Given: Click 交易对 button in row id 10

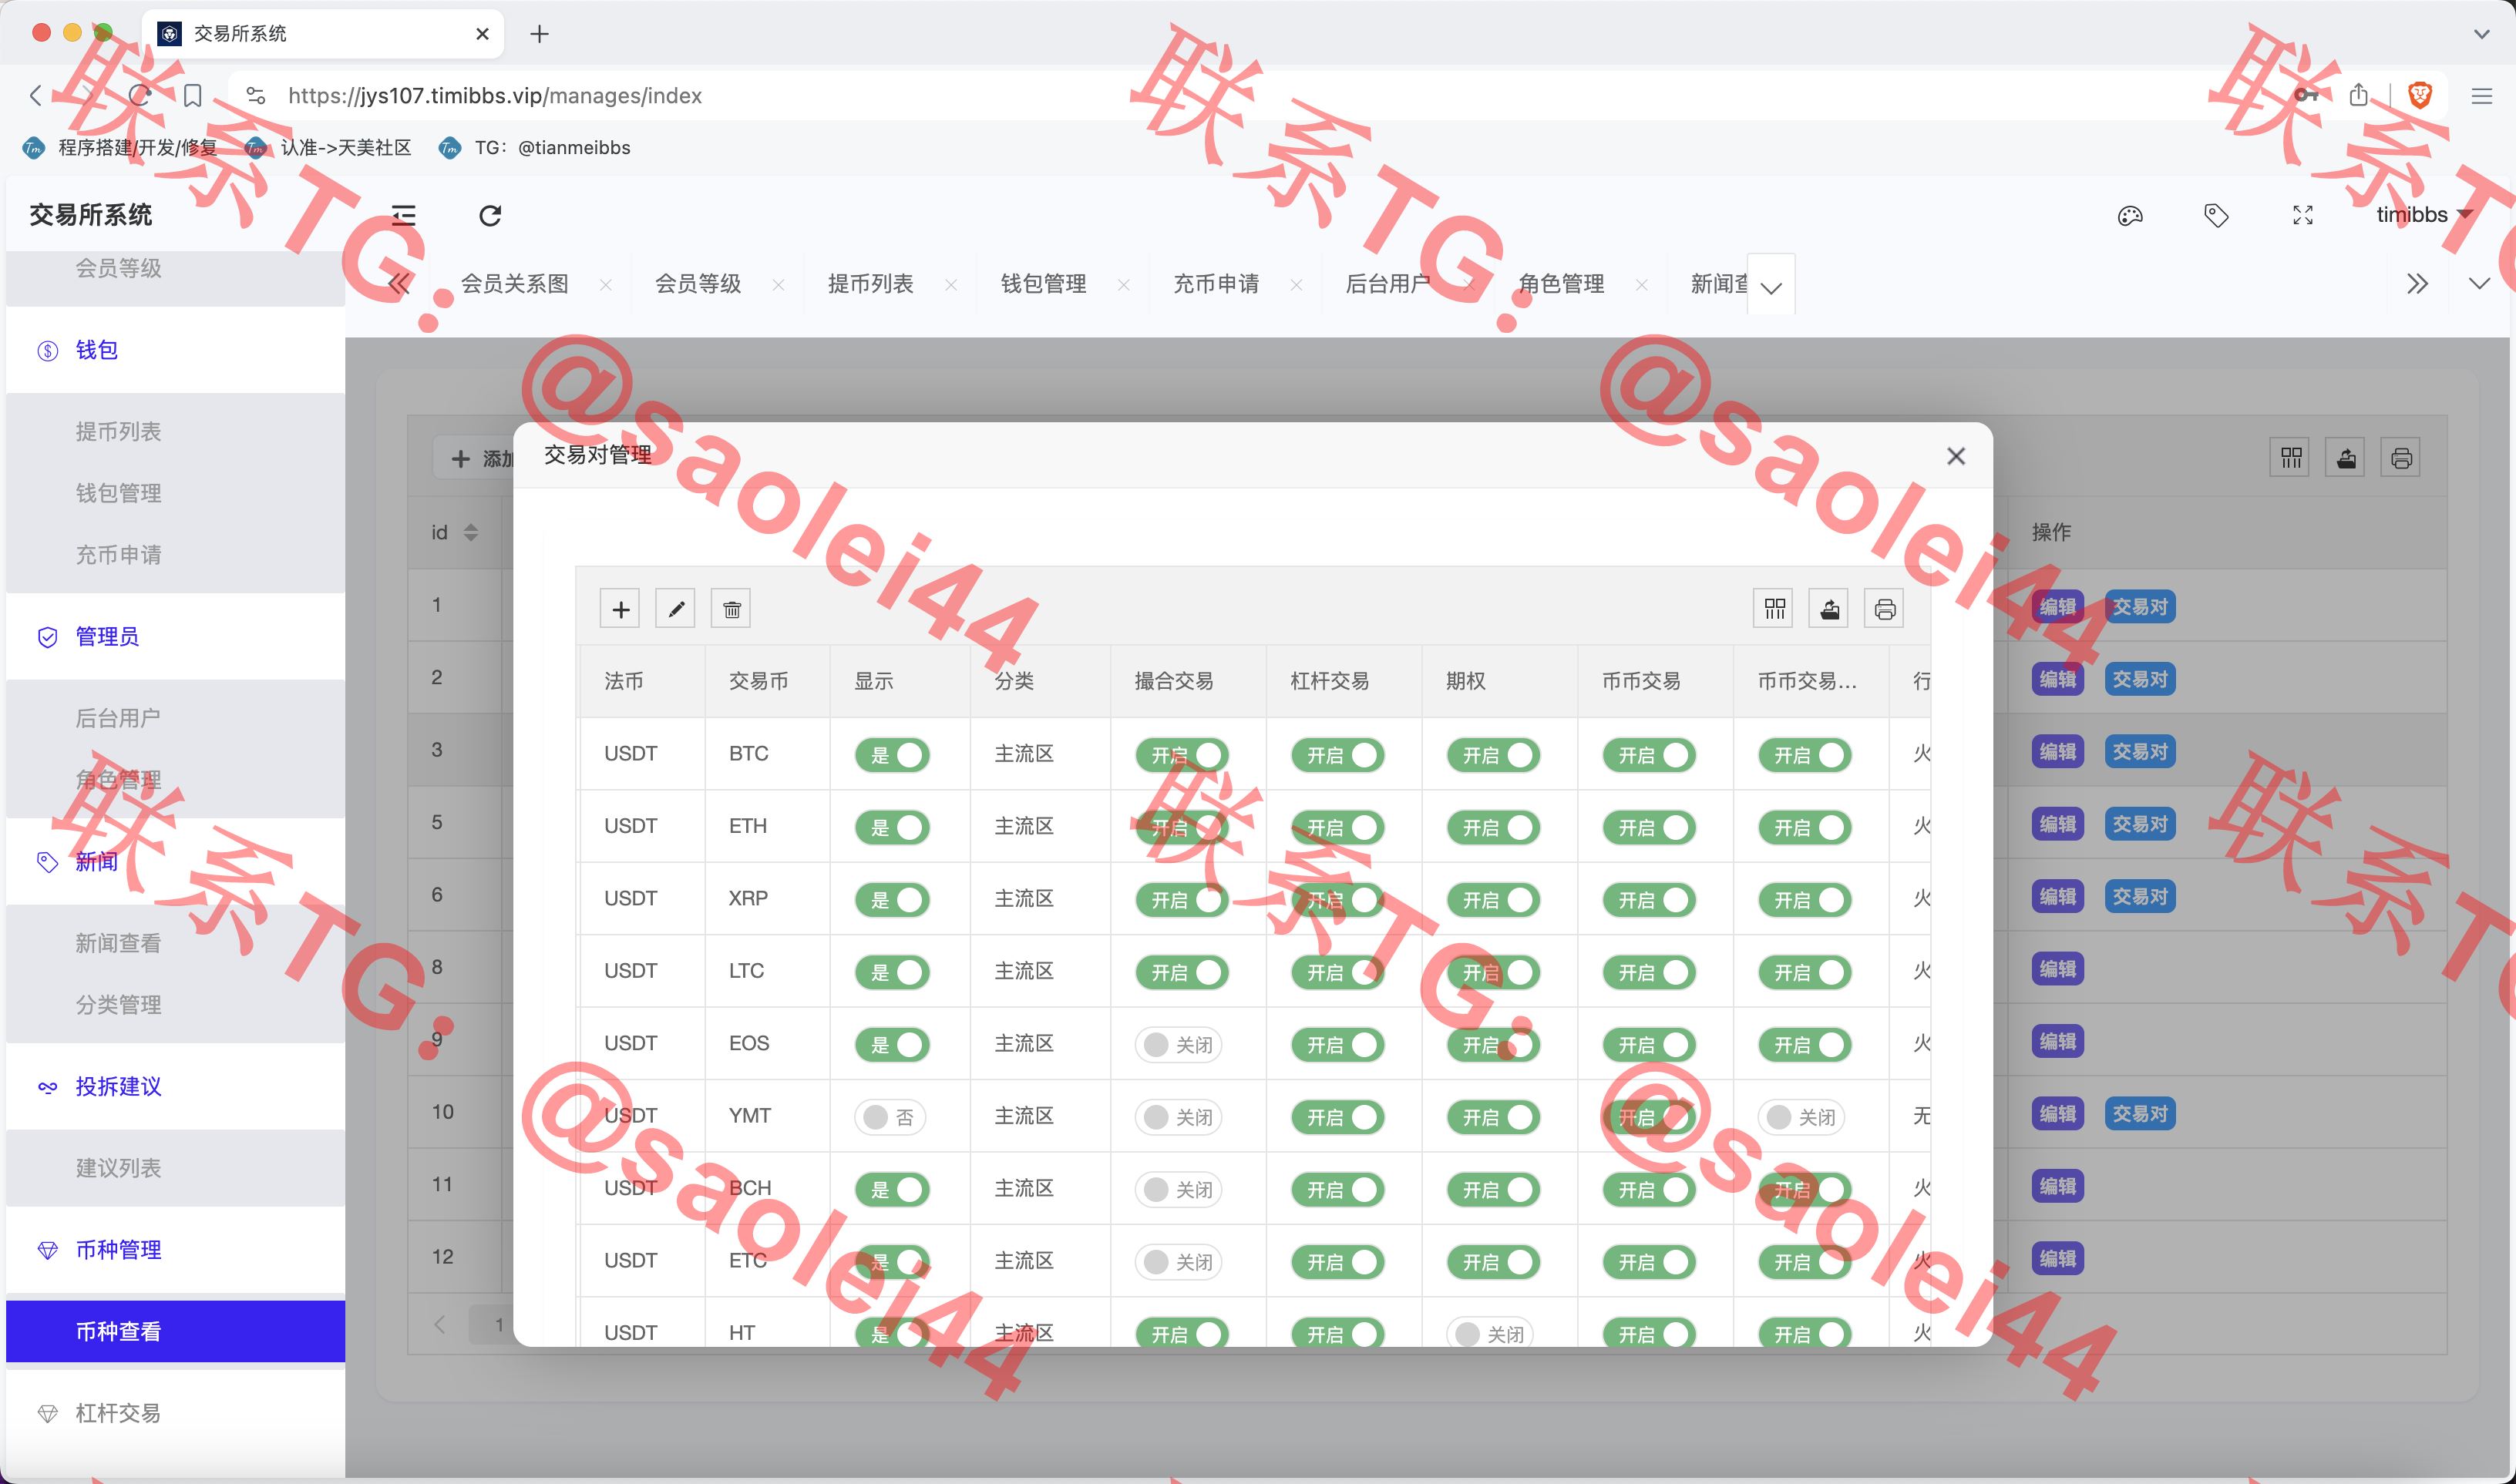Looking at the screenshot, I should pos(2140,1114).
